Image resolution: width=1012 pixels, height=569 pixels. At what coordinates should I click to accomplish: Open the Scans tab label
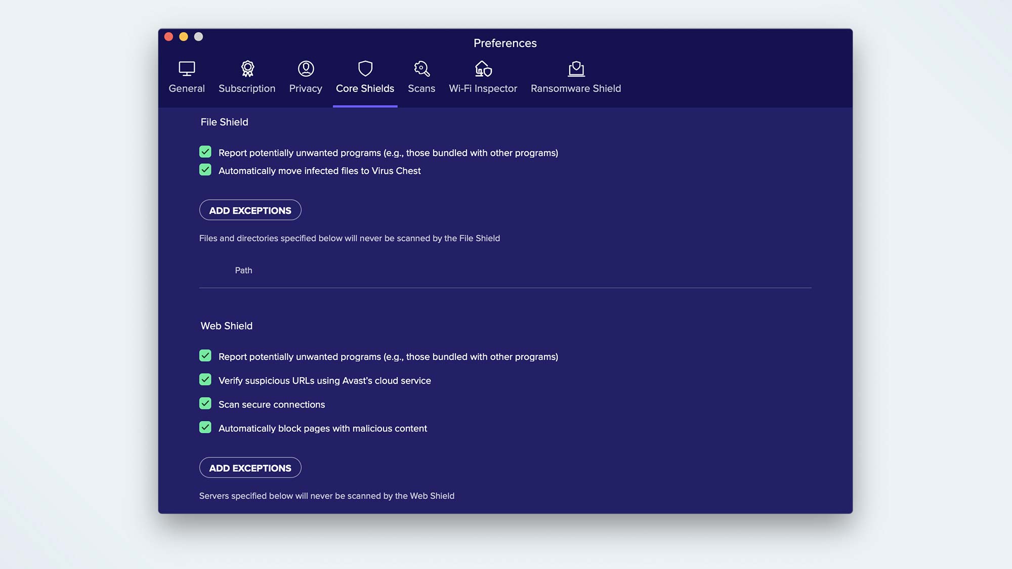[421, 89]
